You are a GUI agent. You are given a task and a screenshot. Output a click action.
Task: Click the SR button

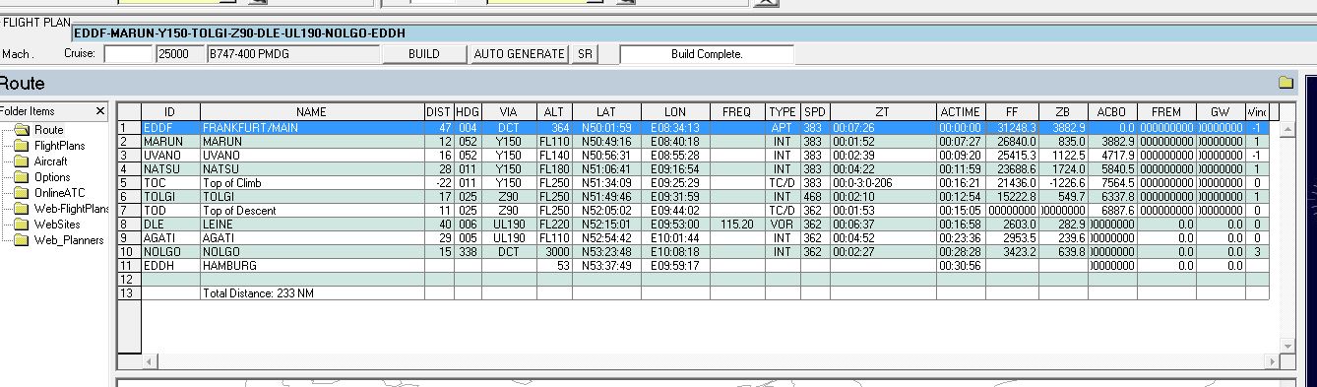coord(585,54)
